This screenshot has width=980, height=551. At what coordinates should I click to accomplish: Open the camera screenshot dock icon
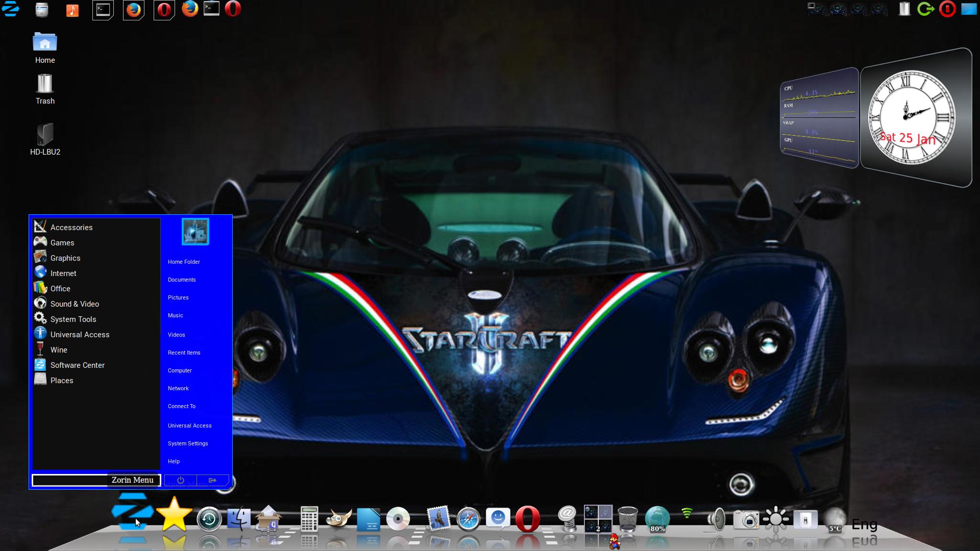click(x=746, y=520)
